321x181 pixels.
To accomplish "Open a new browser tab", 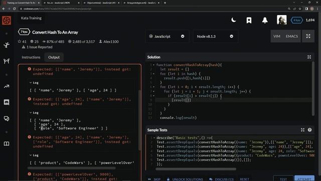I will [165, 3].
